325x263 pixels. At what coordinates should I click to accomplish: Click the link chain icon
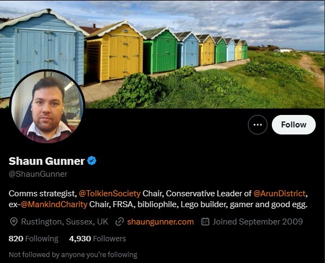click(x=119, y=222)
